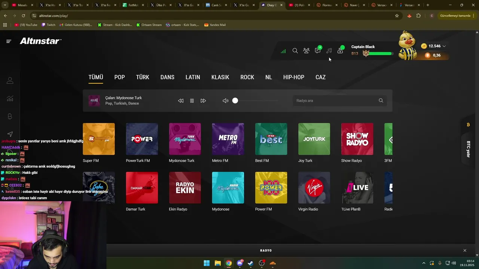Open the Twitch bookmark
The width and height of the screenshot is (479, 269).
click(48, 25)
